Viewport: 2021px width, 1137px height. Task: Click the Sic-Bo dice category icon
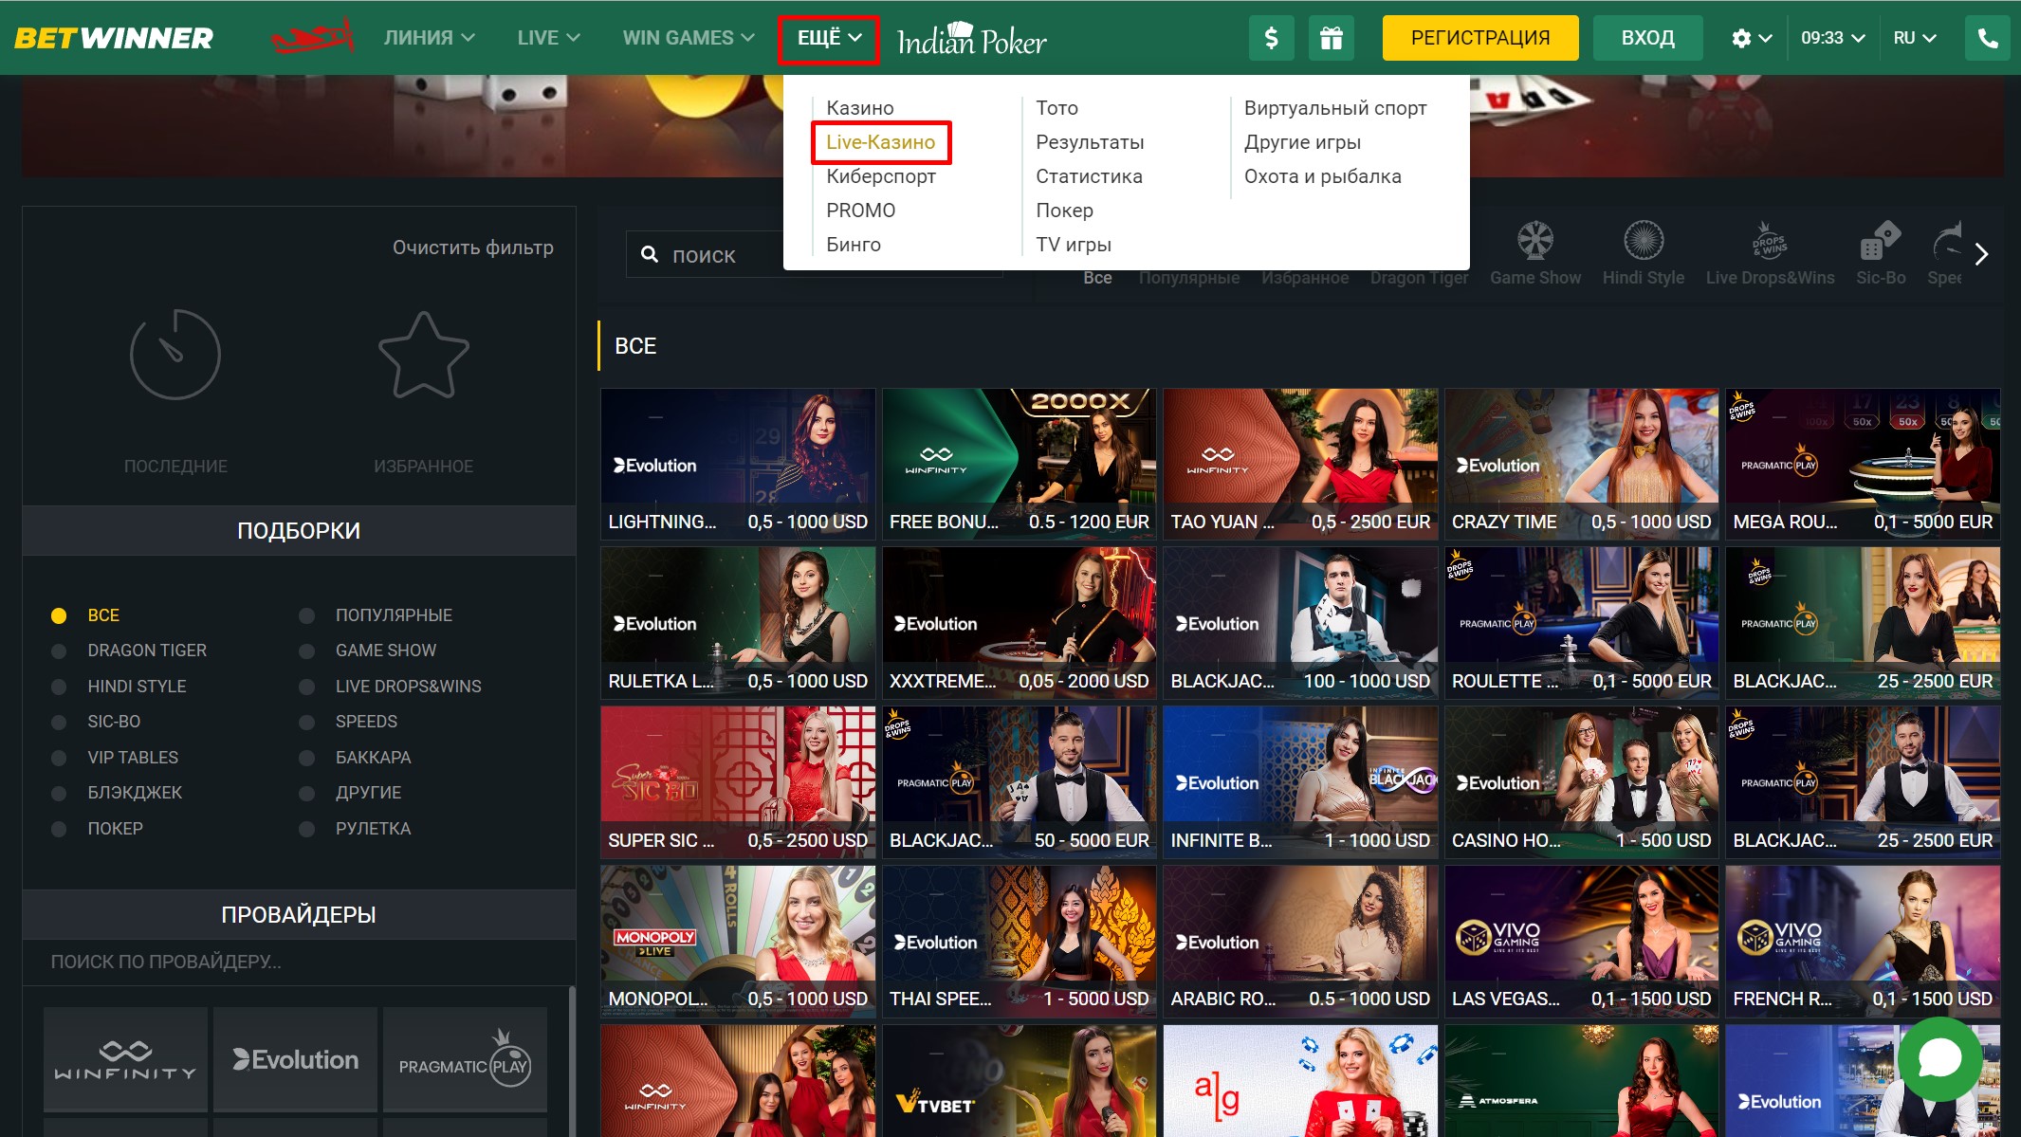tap(1880, 242)
